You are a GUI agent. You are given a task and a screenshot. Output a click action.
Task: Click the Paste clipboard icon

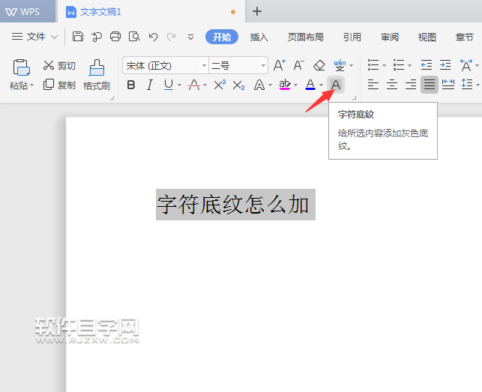[x=21, y=67]
